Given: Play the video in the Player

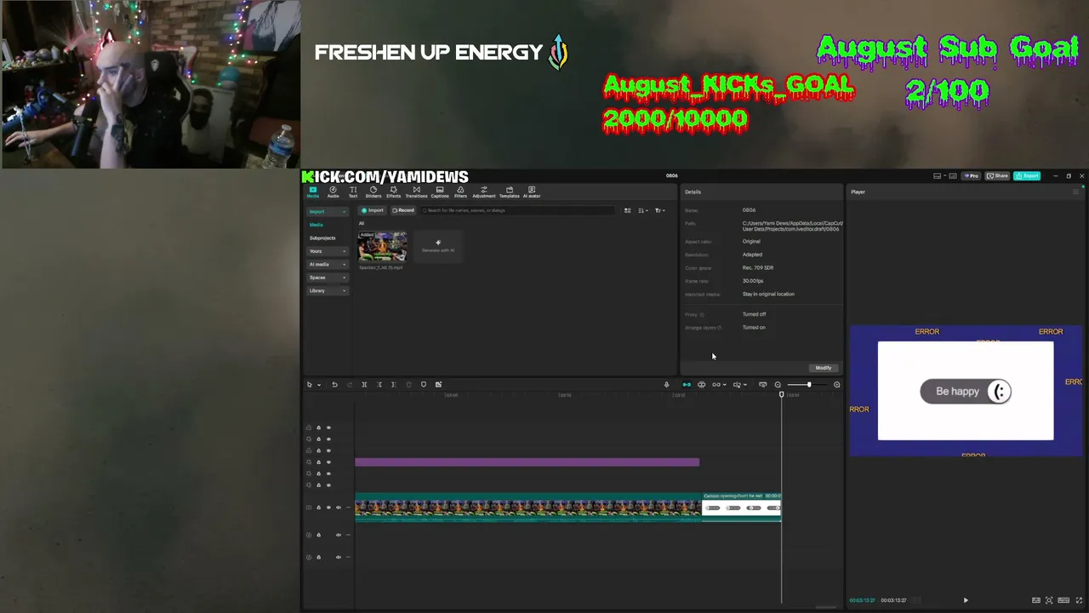Looking at the screenshot, I should [x=966, y=600].
